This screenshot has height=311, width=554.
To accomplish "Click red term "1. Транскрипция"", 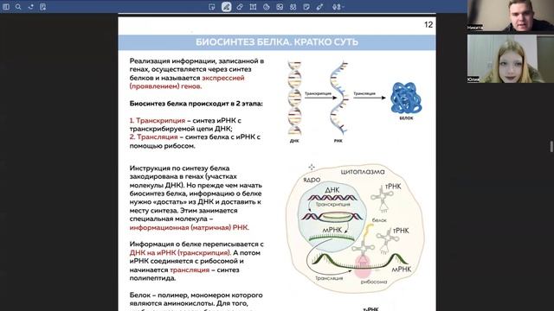I will (x=158, y=121).
